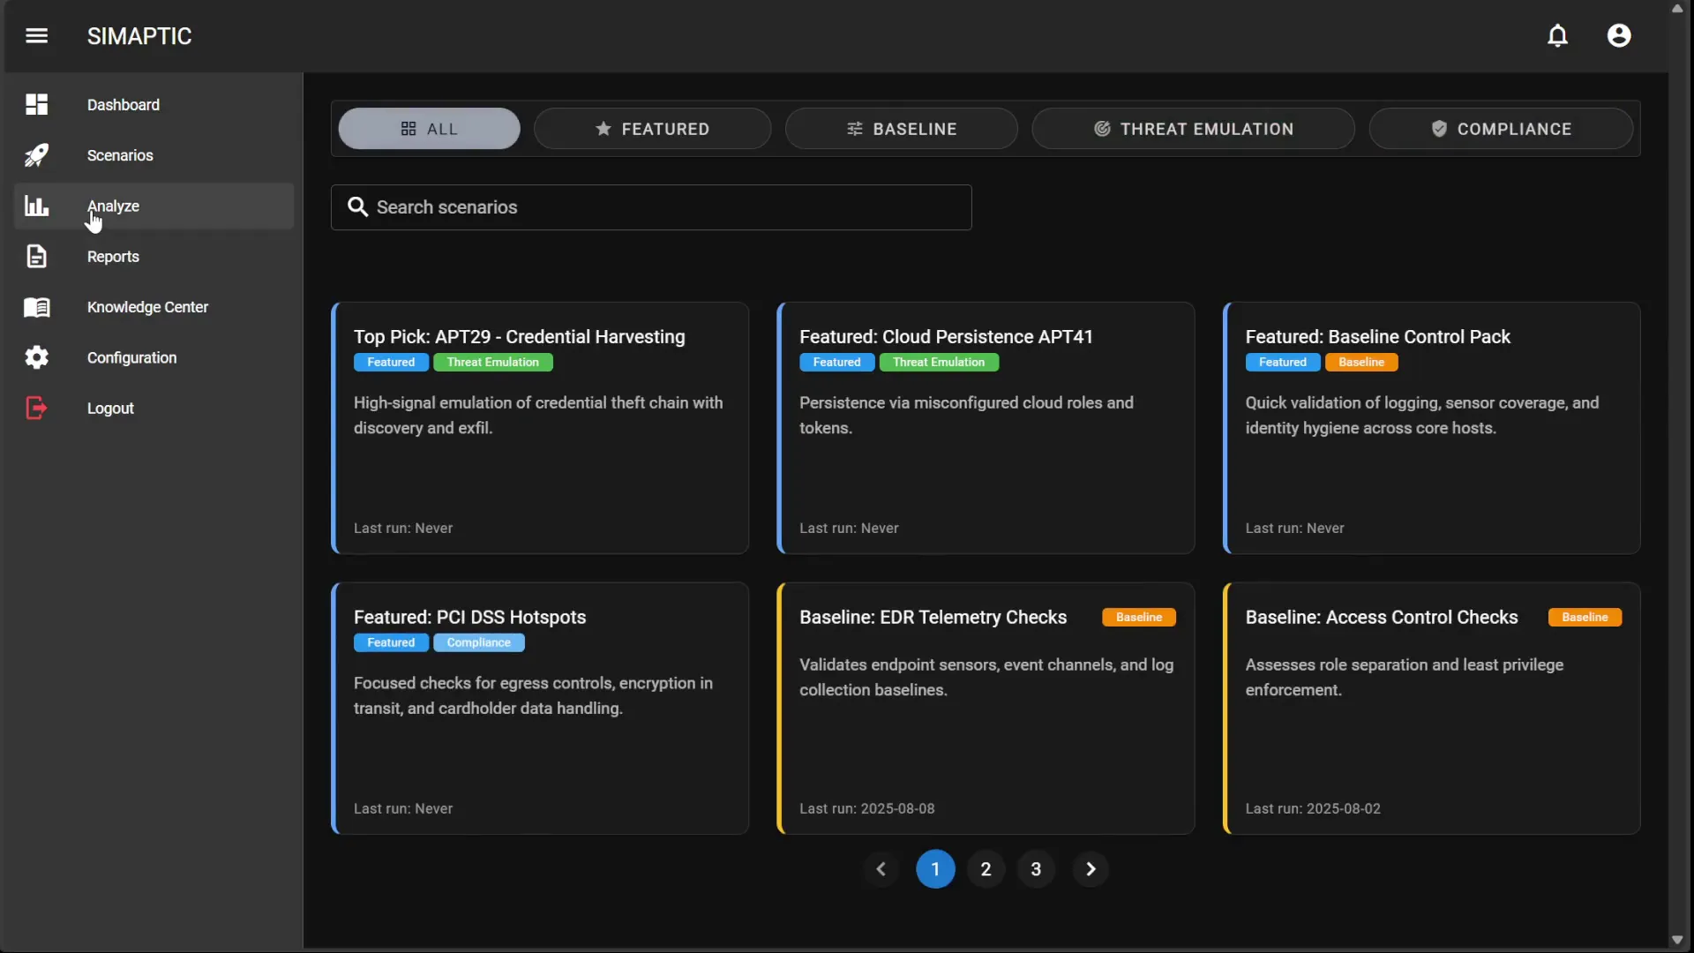Select the Featured filter tab

652,129
